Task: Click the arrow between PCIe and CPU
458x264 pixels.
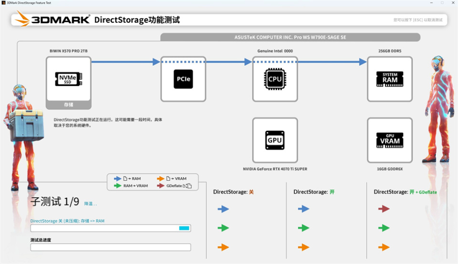Action: (x=229, y=62)
